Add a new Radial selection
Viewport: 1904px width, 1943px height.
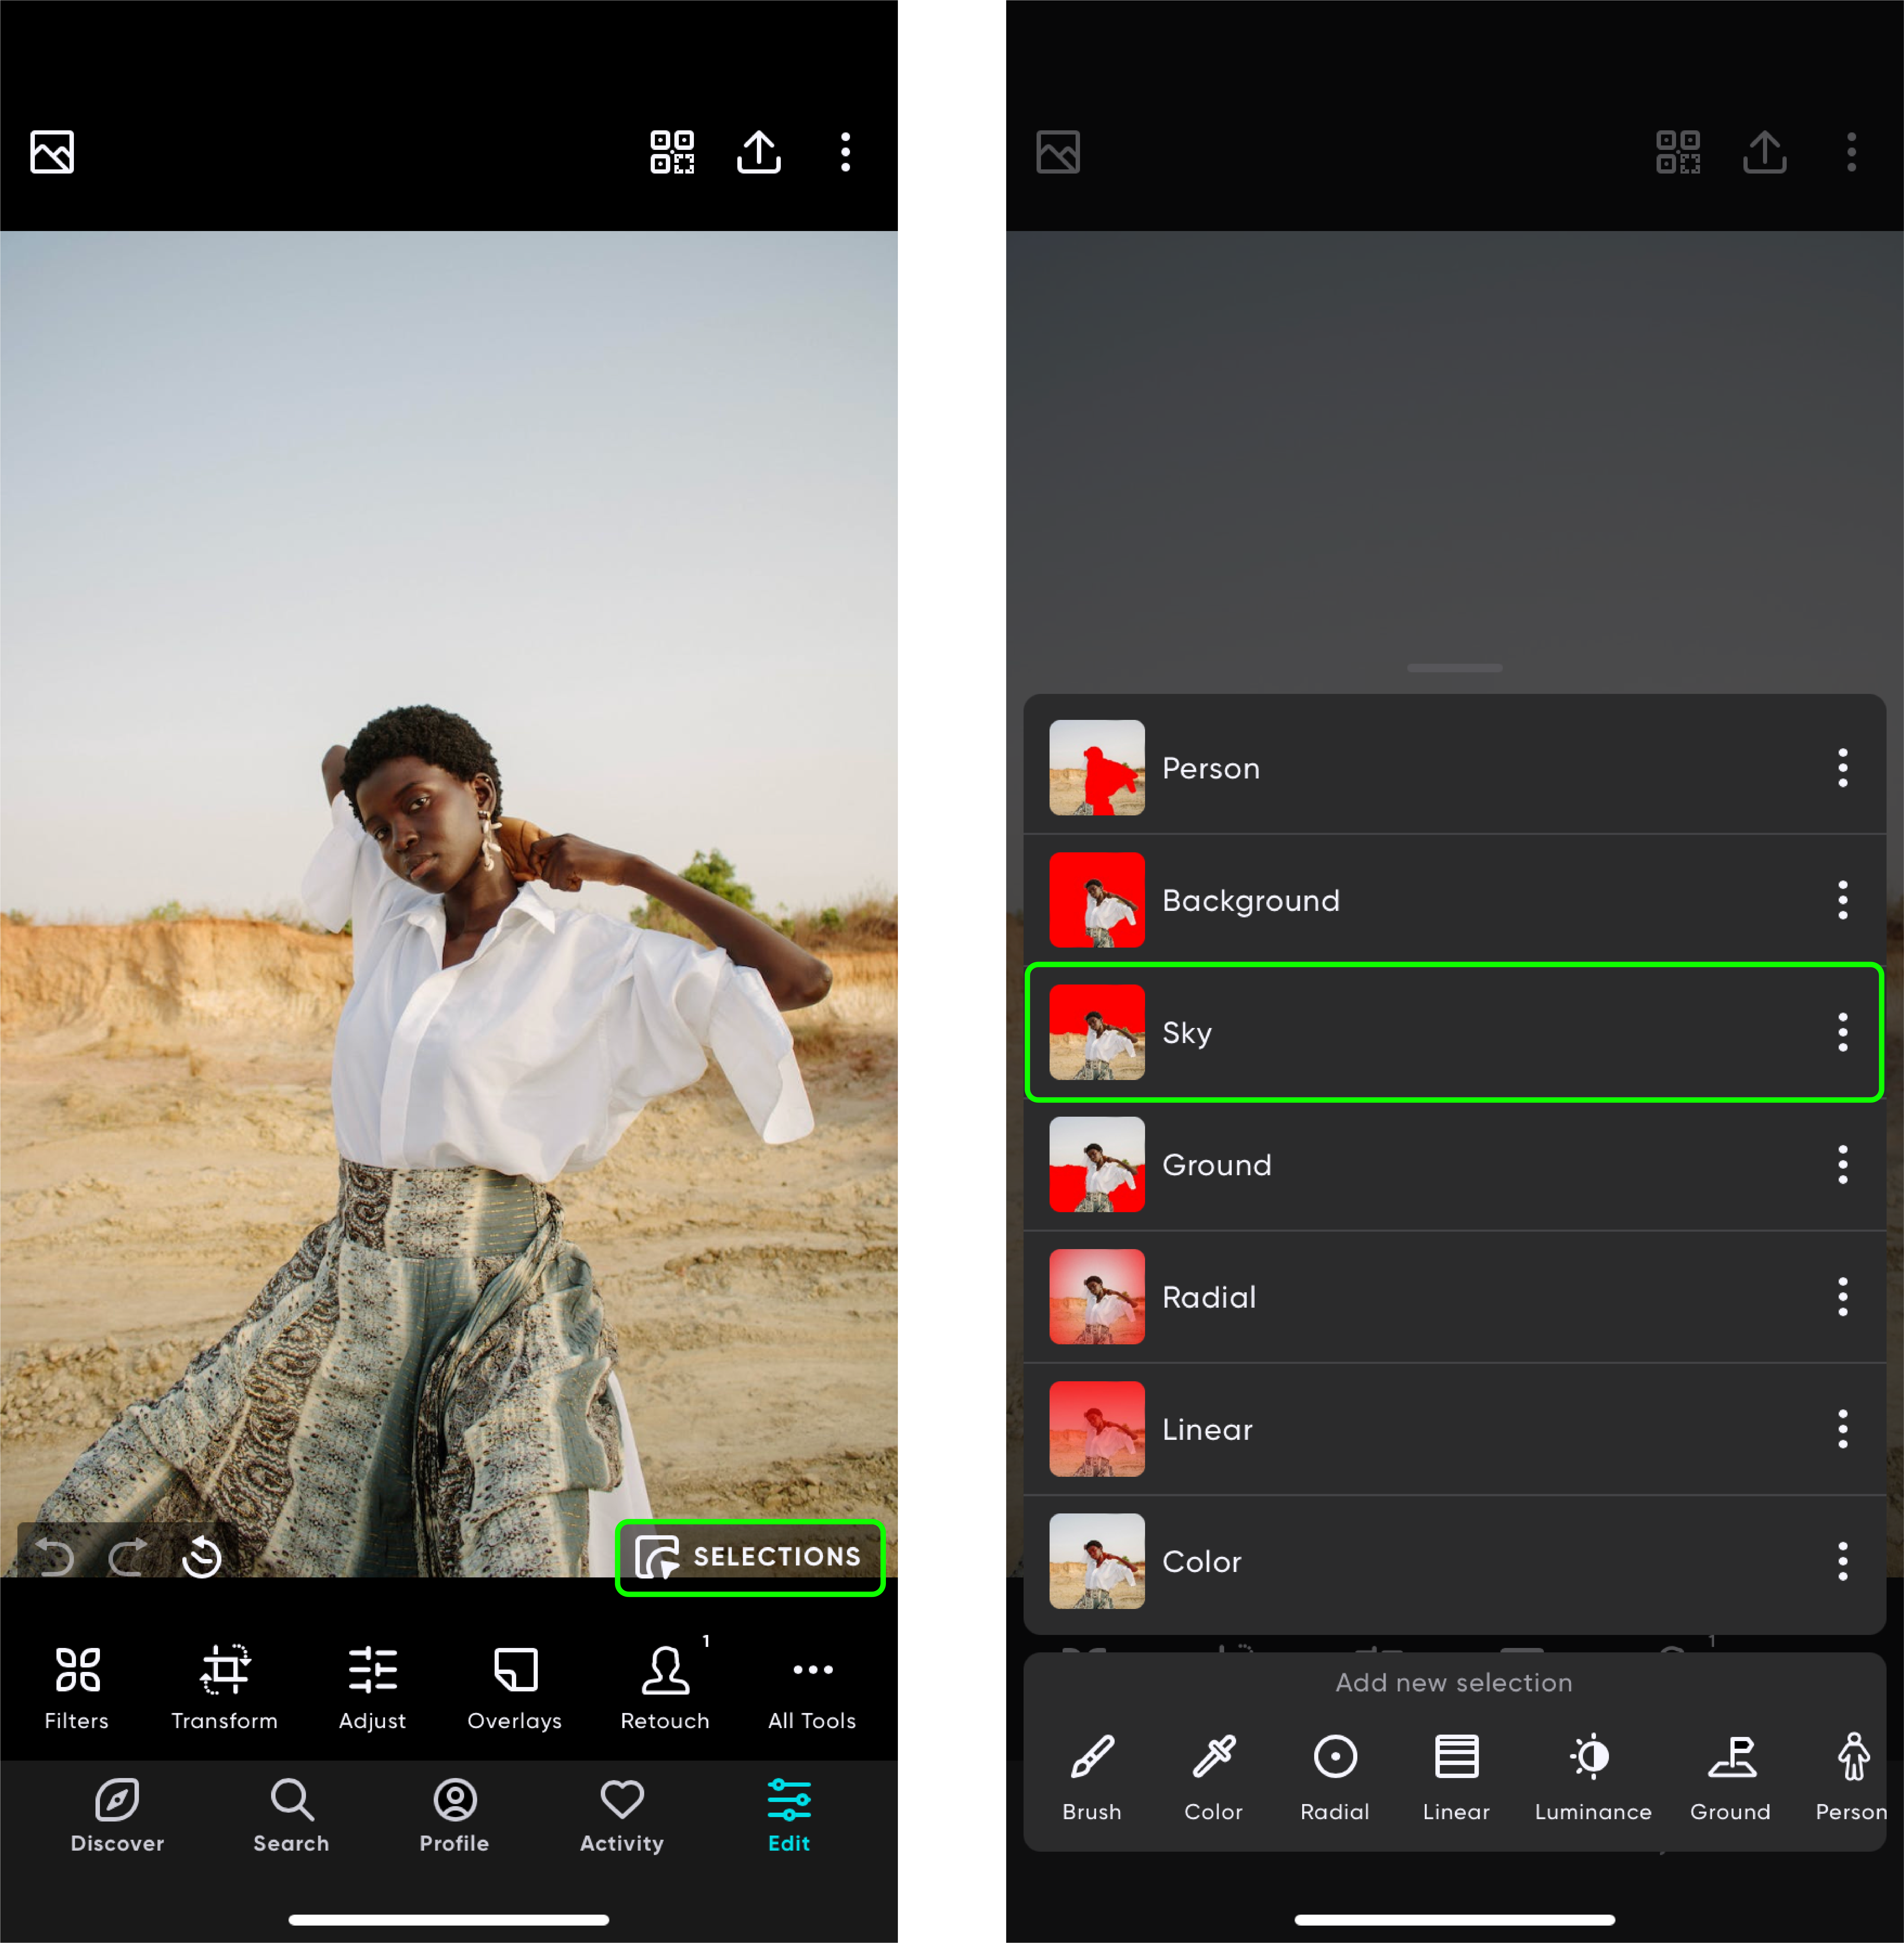(1335, 1778)
